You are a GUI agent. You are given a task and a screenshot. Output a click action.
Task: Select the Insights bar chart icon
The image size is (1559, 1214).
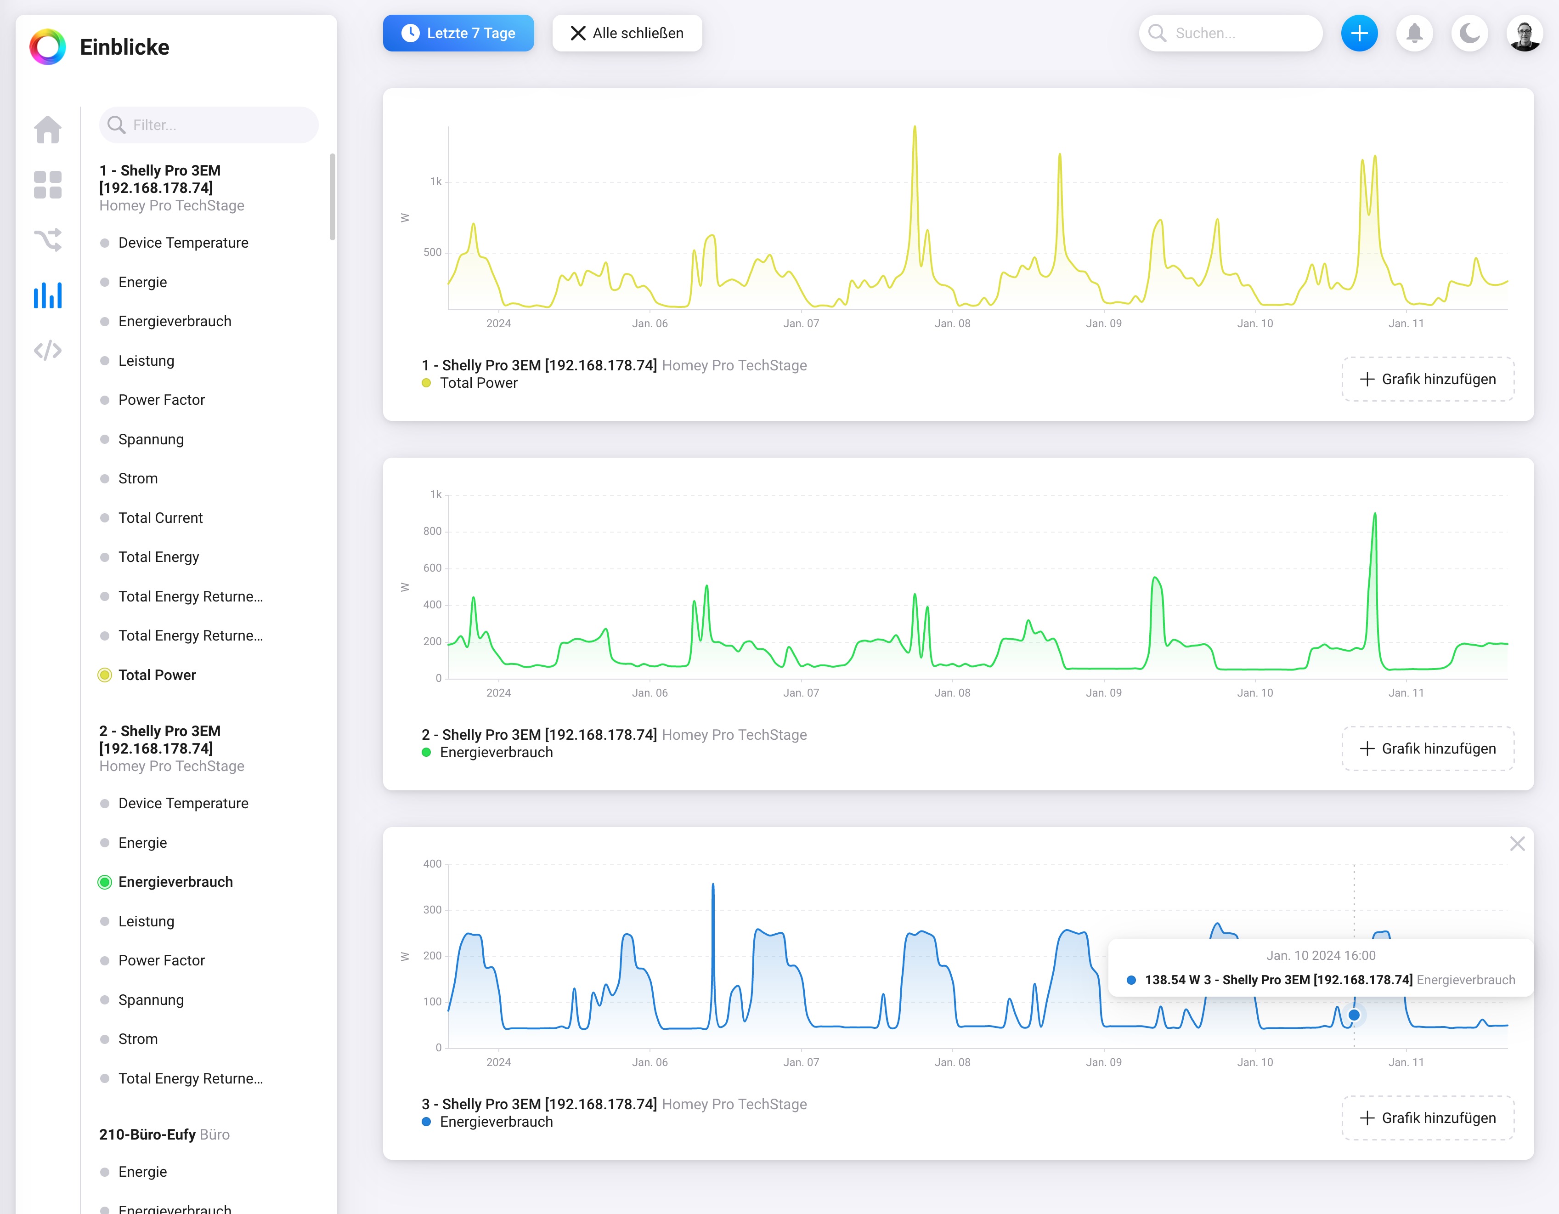(x=48, y=295)
